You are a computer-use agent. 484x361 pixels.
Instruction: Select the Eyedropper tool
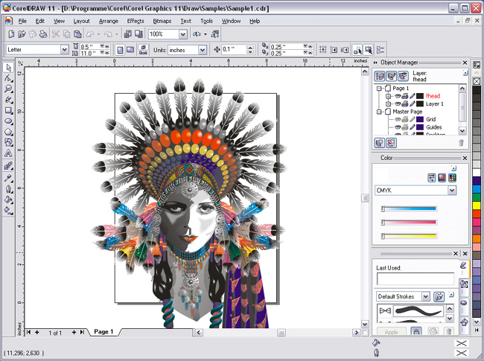point(8,178)
